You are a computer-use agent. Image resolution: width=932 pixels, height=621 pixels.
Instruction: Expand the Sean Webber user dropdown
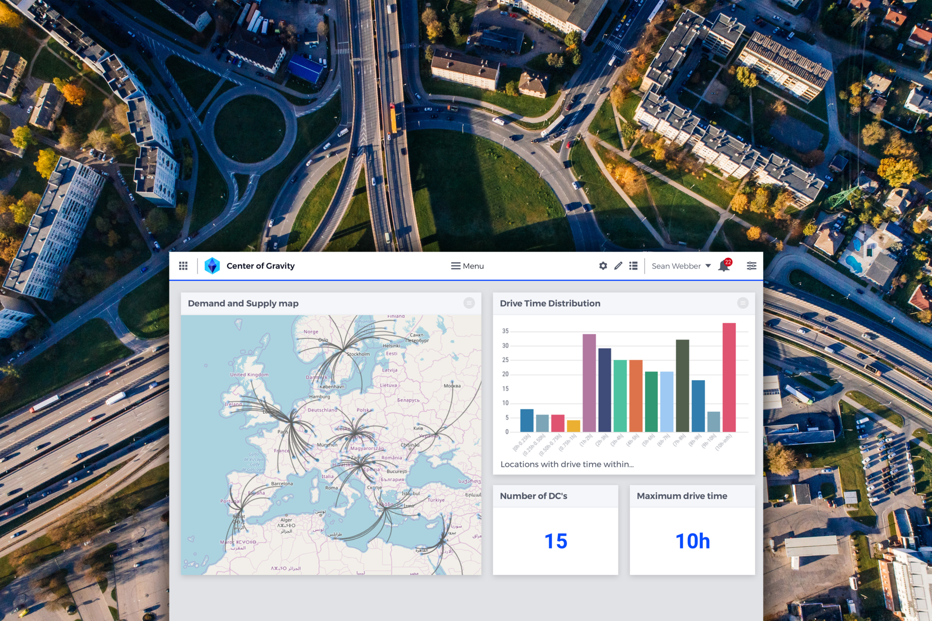(676, 266)
